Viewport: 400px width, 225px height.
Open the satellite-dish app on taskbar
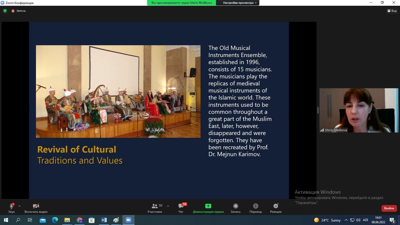pyautogui.click(x=116, y=220)
